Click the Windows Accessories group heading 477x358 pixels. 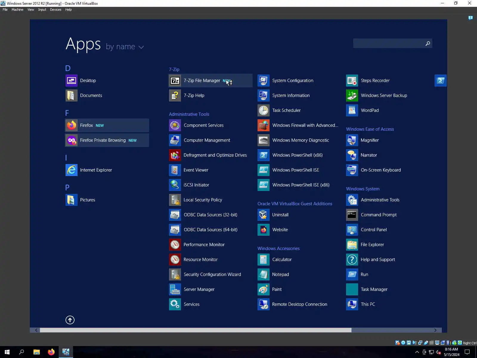click(278, 249)
